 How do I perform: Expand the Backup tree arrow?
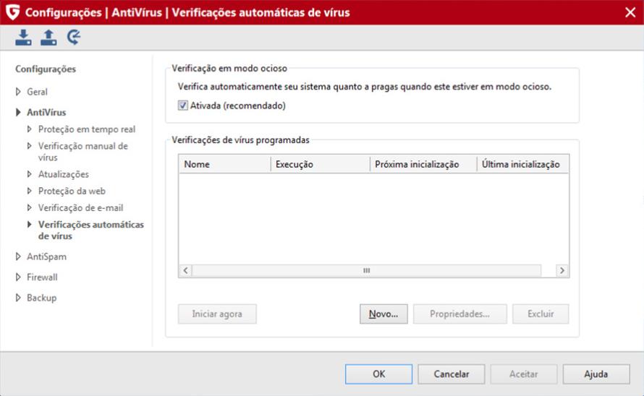coord(18,298)
